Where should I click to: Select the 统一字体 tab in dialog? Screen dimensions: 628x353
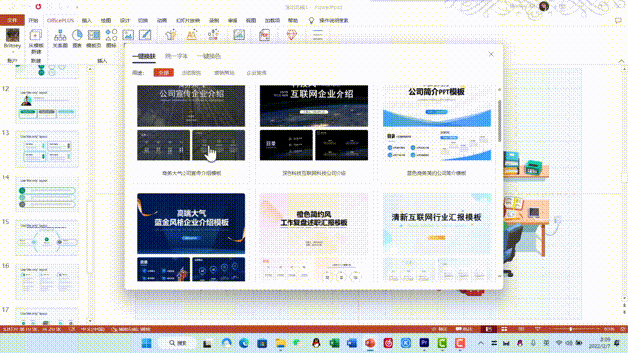177,56
